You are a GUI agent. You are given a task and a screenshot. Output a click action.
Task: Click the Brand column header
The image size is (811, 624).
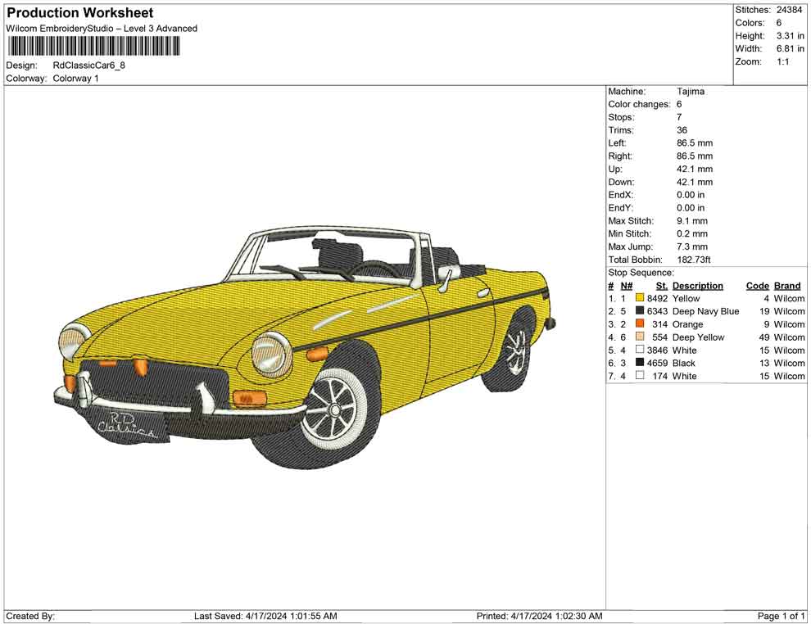[786, 285]
